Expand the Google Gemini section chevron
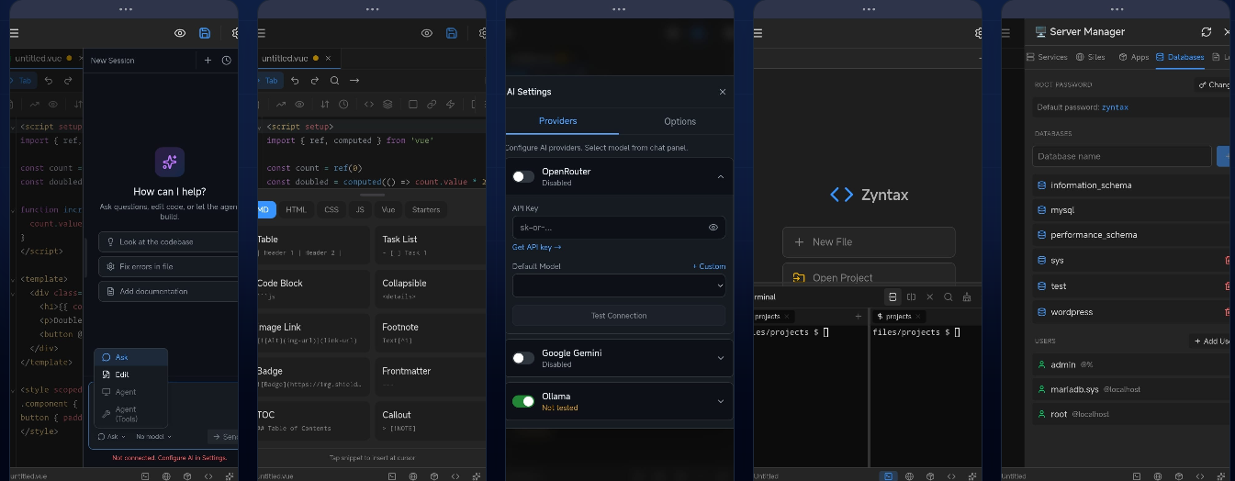 coord(720,358)
